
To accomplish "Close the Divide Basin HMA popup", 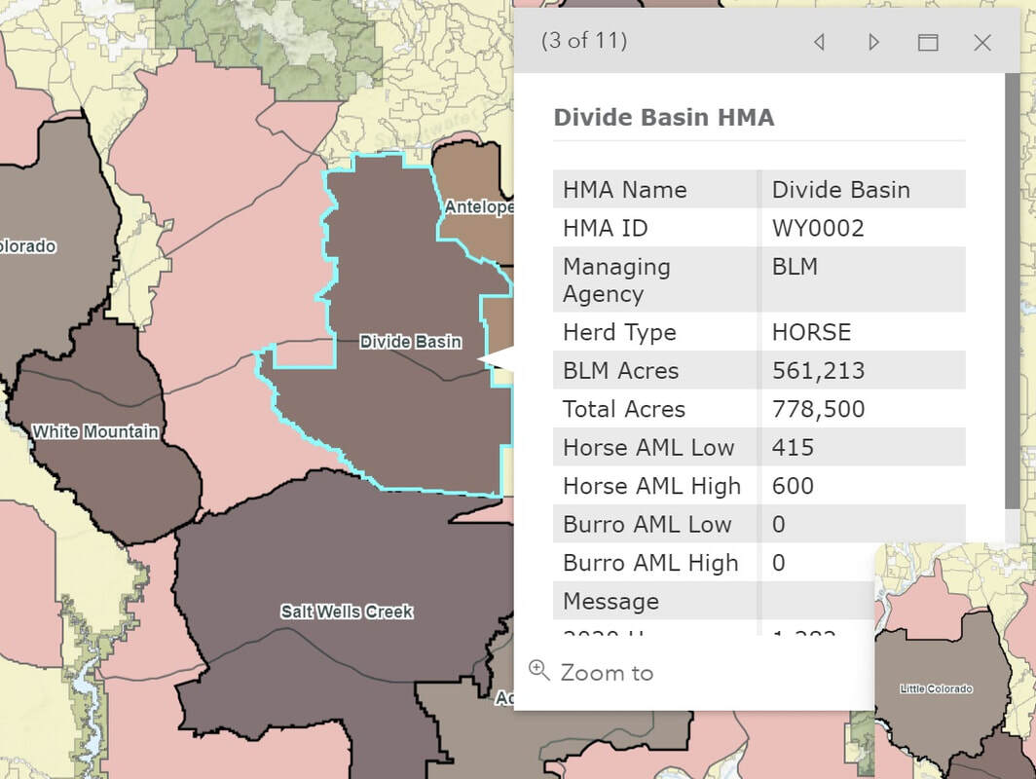I will point(982,42).
